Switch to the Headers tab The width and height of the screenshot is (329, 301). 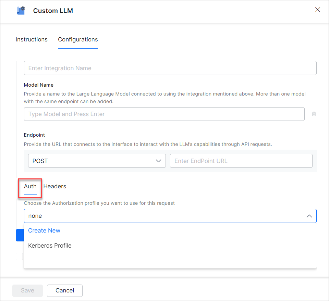(x=55, y=186)
